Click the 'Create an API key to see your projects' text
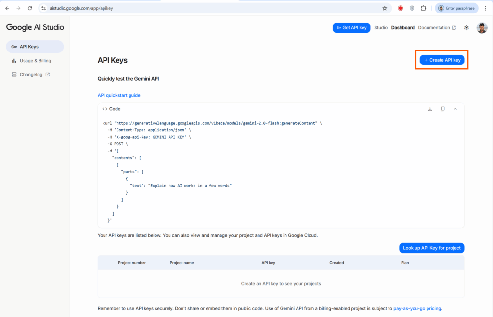This screenshot has width=493, height=317. coord(281,284)
